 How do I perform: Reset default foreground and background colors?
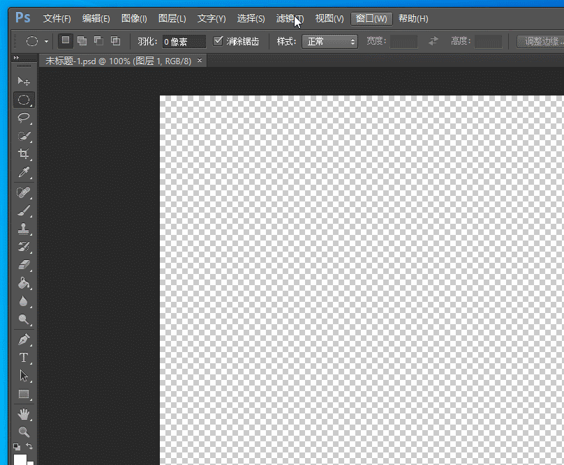point(17,447)
